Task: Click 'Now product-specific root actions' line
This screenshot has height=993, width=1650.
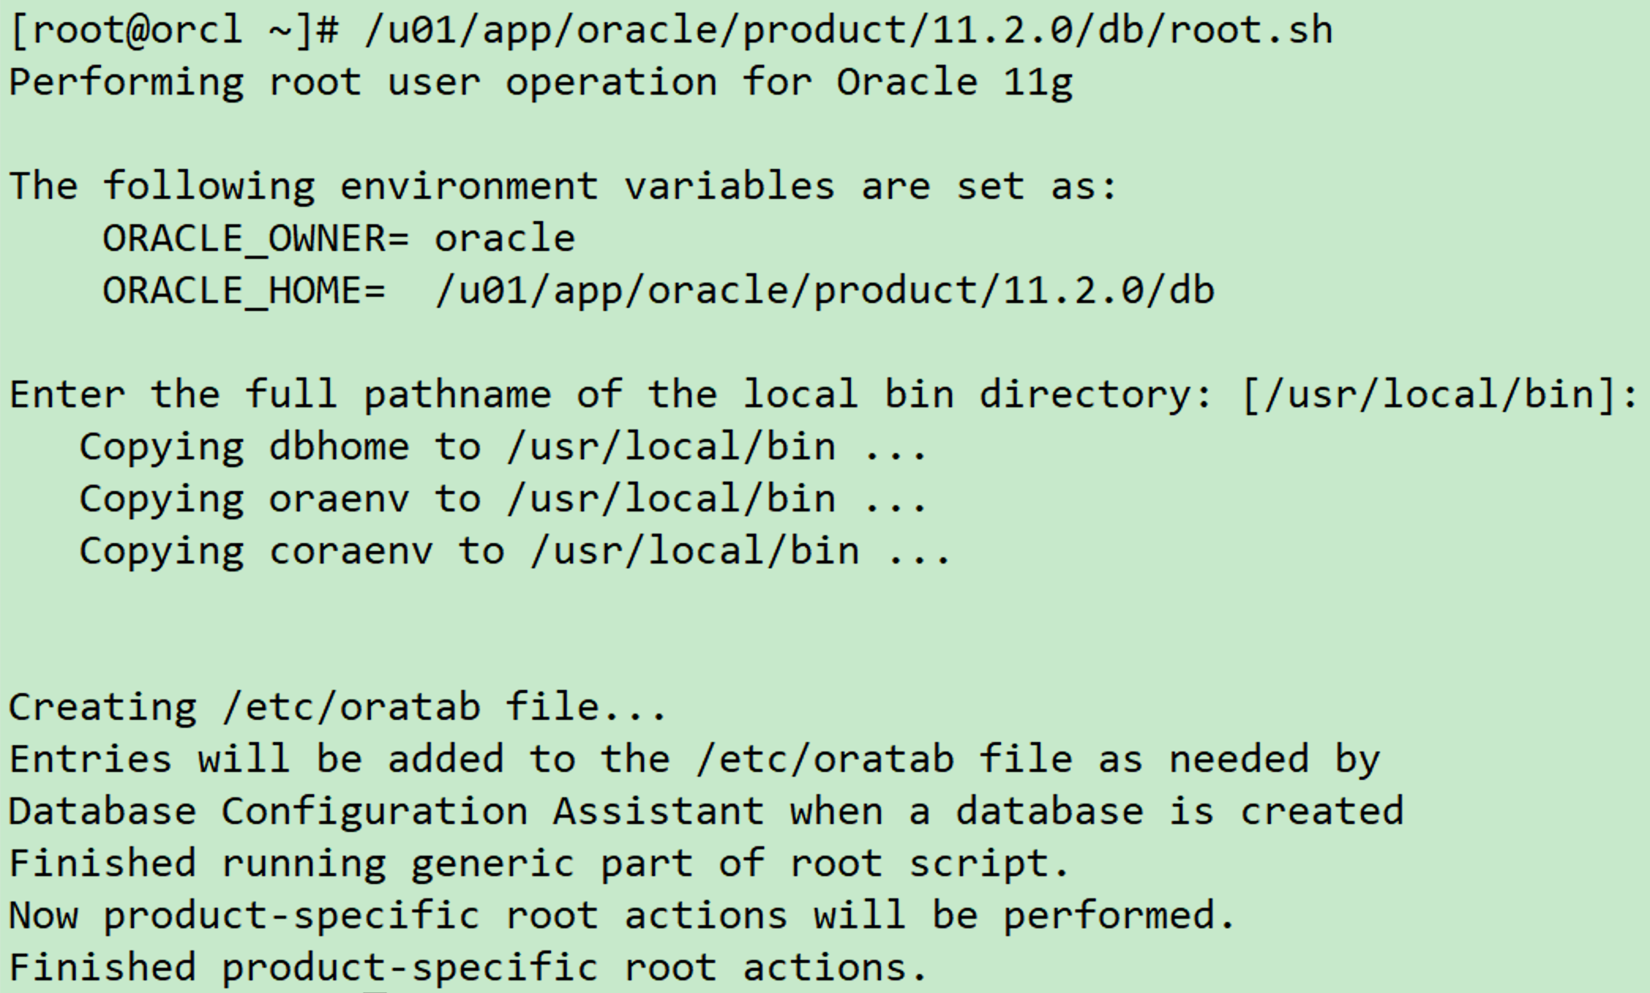Action: point(622,916)
